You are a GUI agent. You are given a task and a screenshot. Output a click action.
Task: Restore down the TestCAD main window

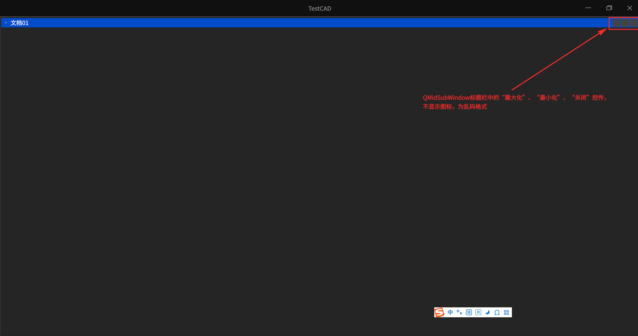tap(609, 8)
